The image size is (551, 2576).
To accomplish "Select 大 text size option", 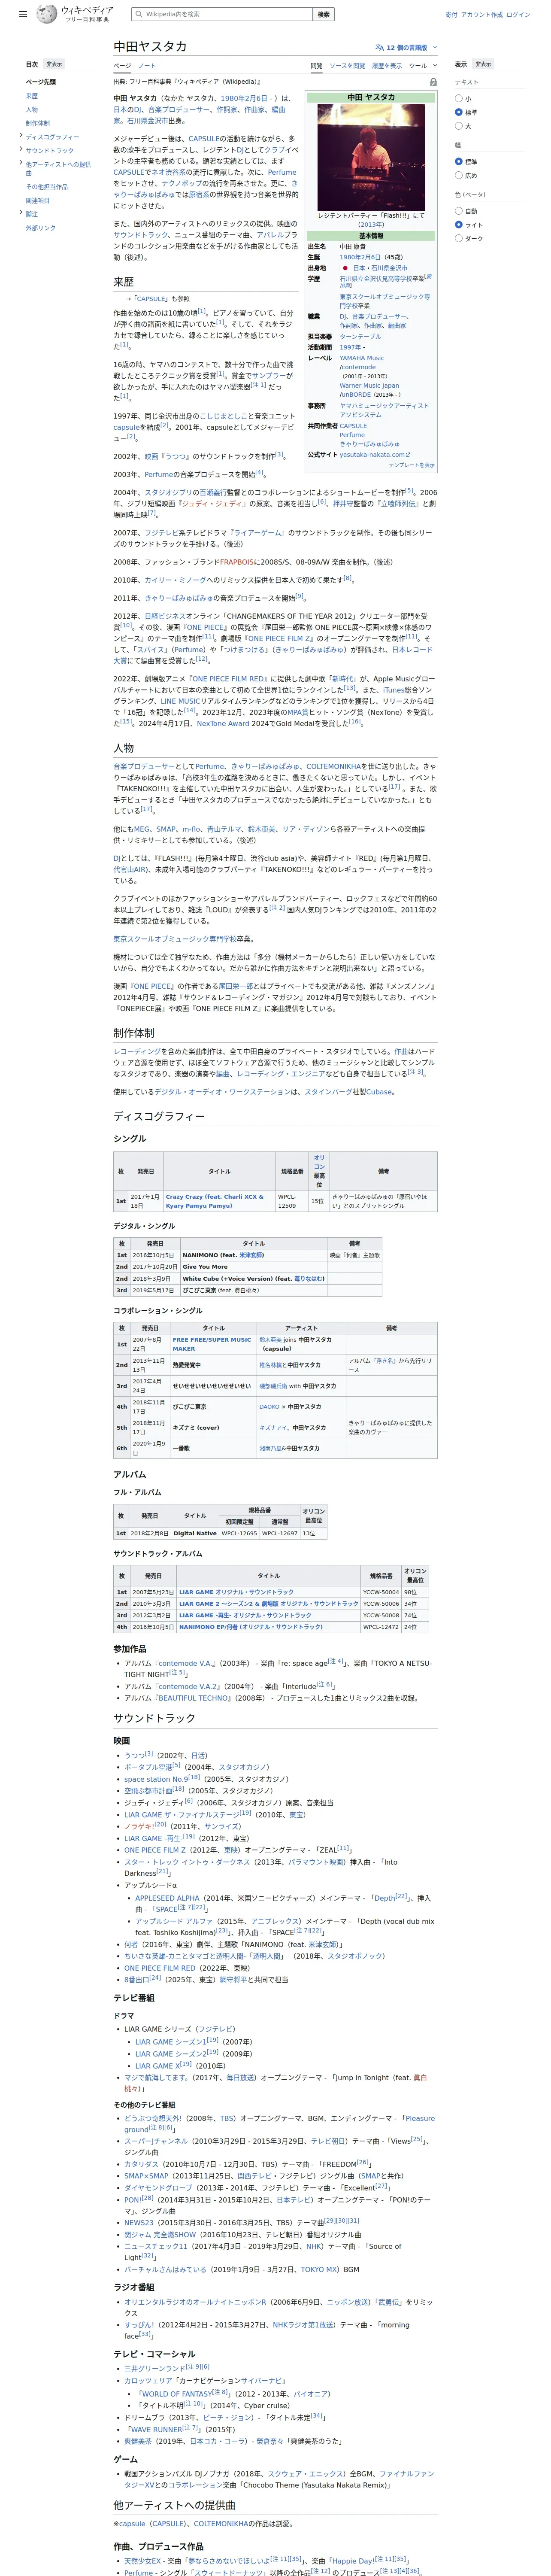I will click(459, 126).
